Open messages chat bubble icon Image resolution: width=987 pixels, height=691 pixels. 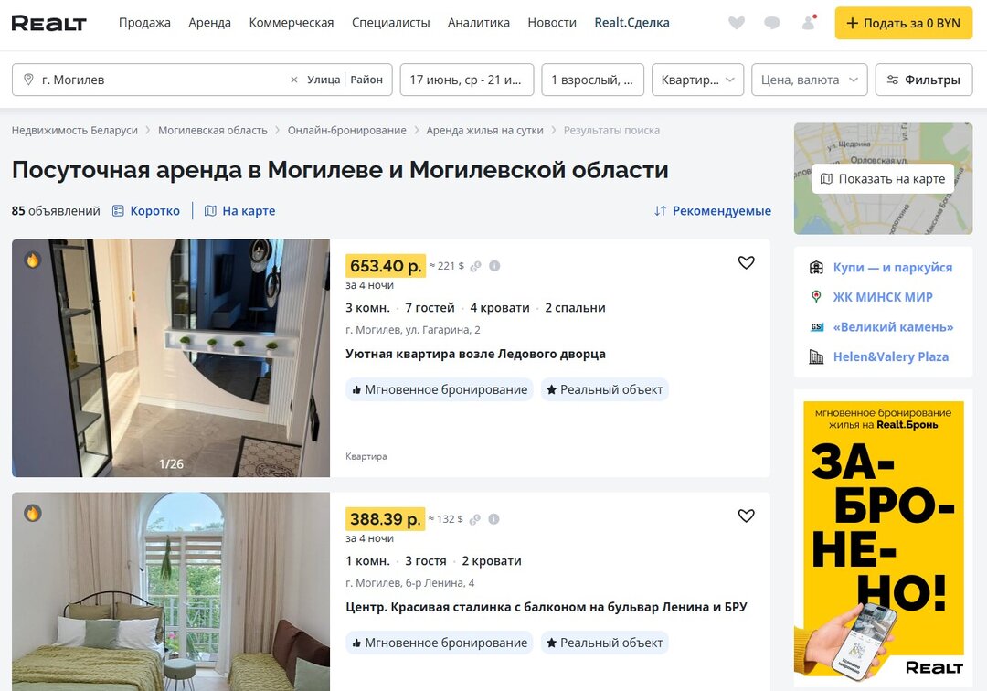771,23
